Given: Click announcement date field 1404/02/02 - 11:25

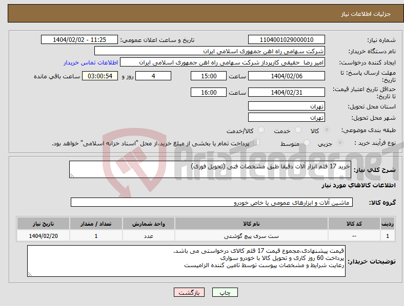Looking at the screenshot, I should pyautogui.click(x=79, y=39).
